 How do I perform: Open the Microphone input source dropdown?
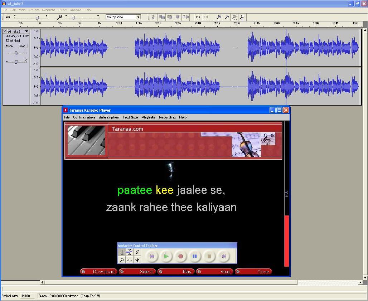click(138, 17)
